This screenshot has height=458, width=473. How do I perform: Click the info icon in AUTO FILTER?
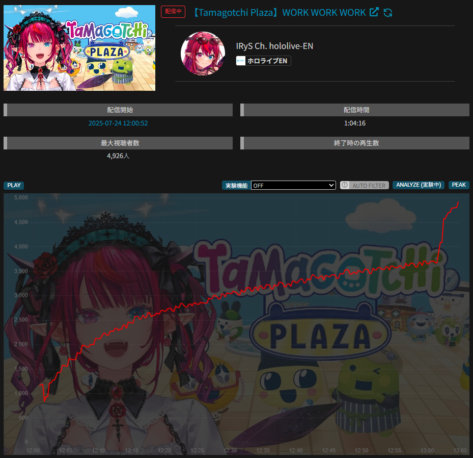coord(345,185)
